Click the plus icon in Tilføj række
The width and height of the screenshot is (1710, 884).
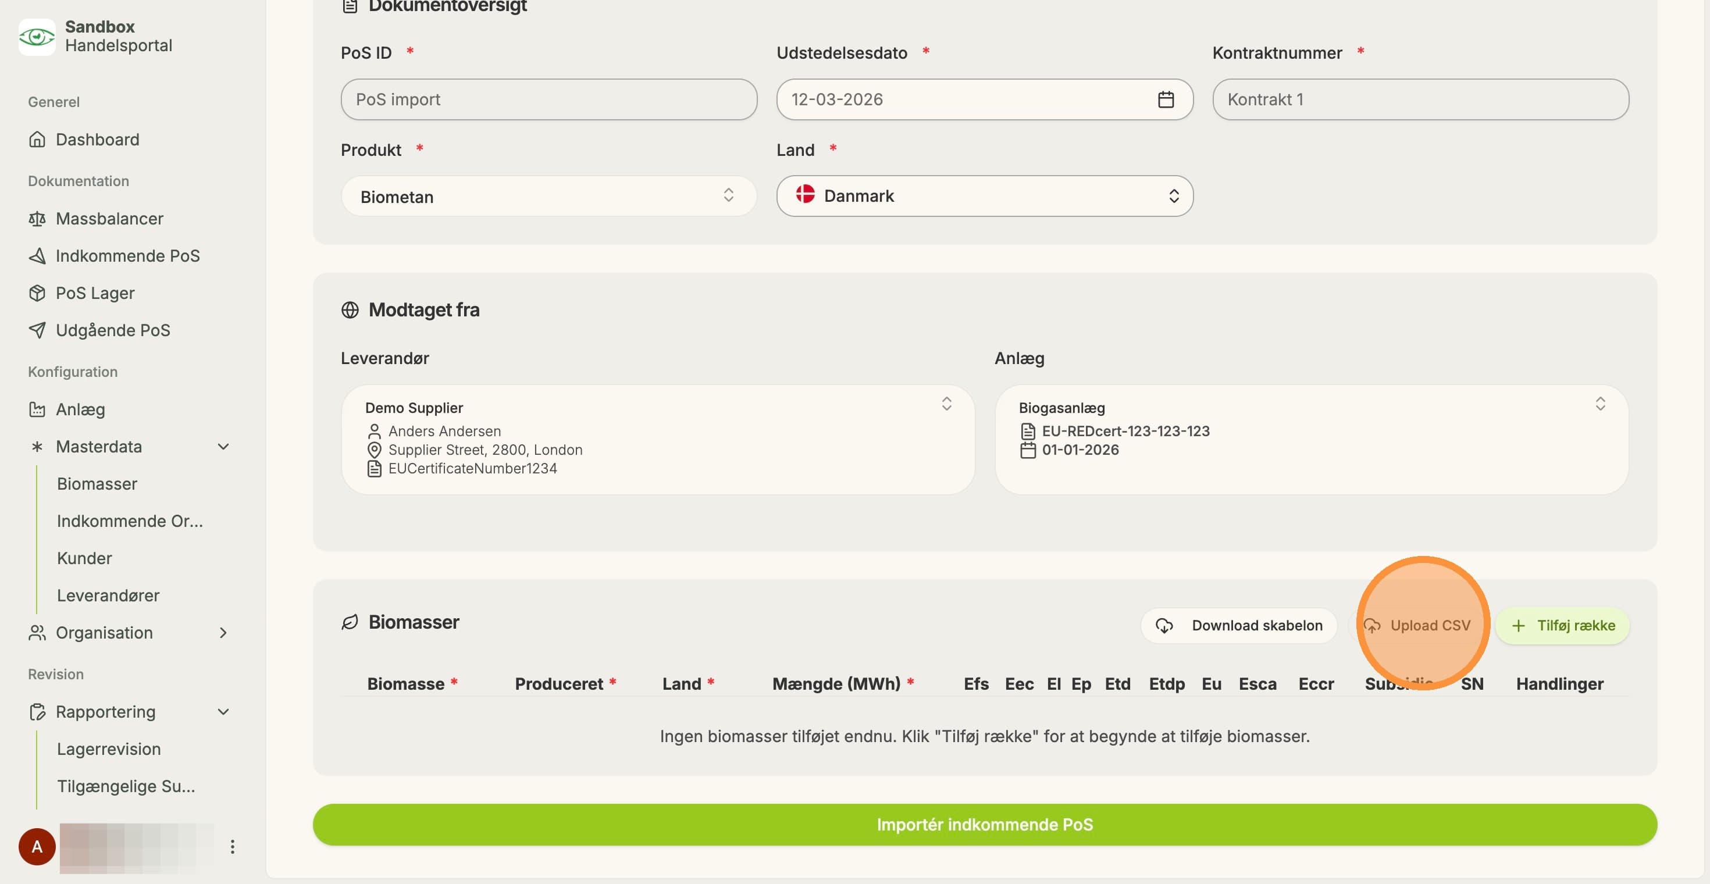1518,626
